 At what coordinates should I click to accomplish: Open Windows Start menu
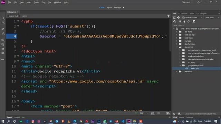[x=3, y=121]
